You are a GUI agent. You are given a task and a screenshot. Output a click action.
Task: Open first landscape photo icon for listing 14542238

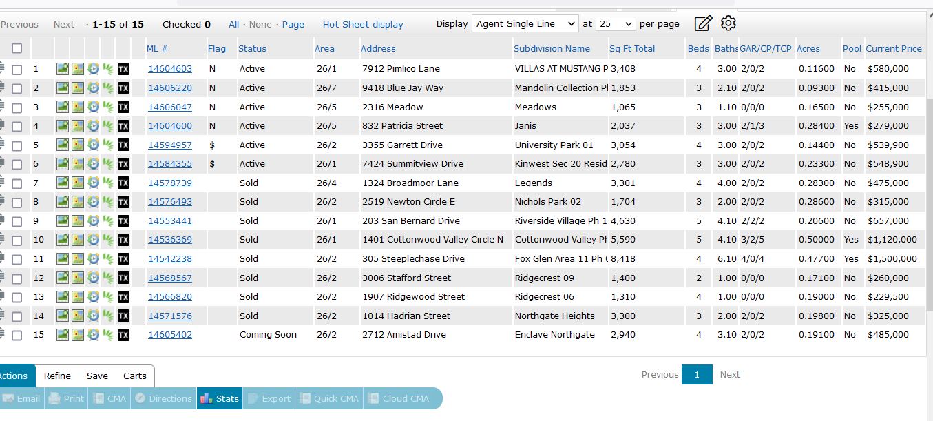point(63,259)
